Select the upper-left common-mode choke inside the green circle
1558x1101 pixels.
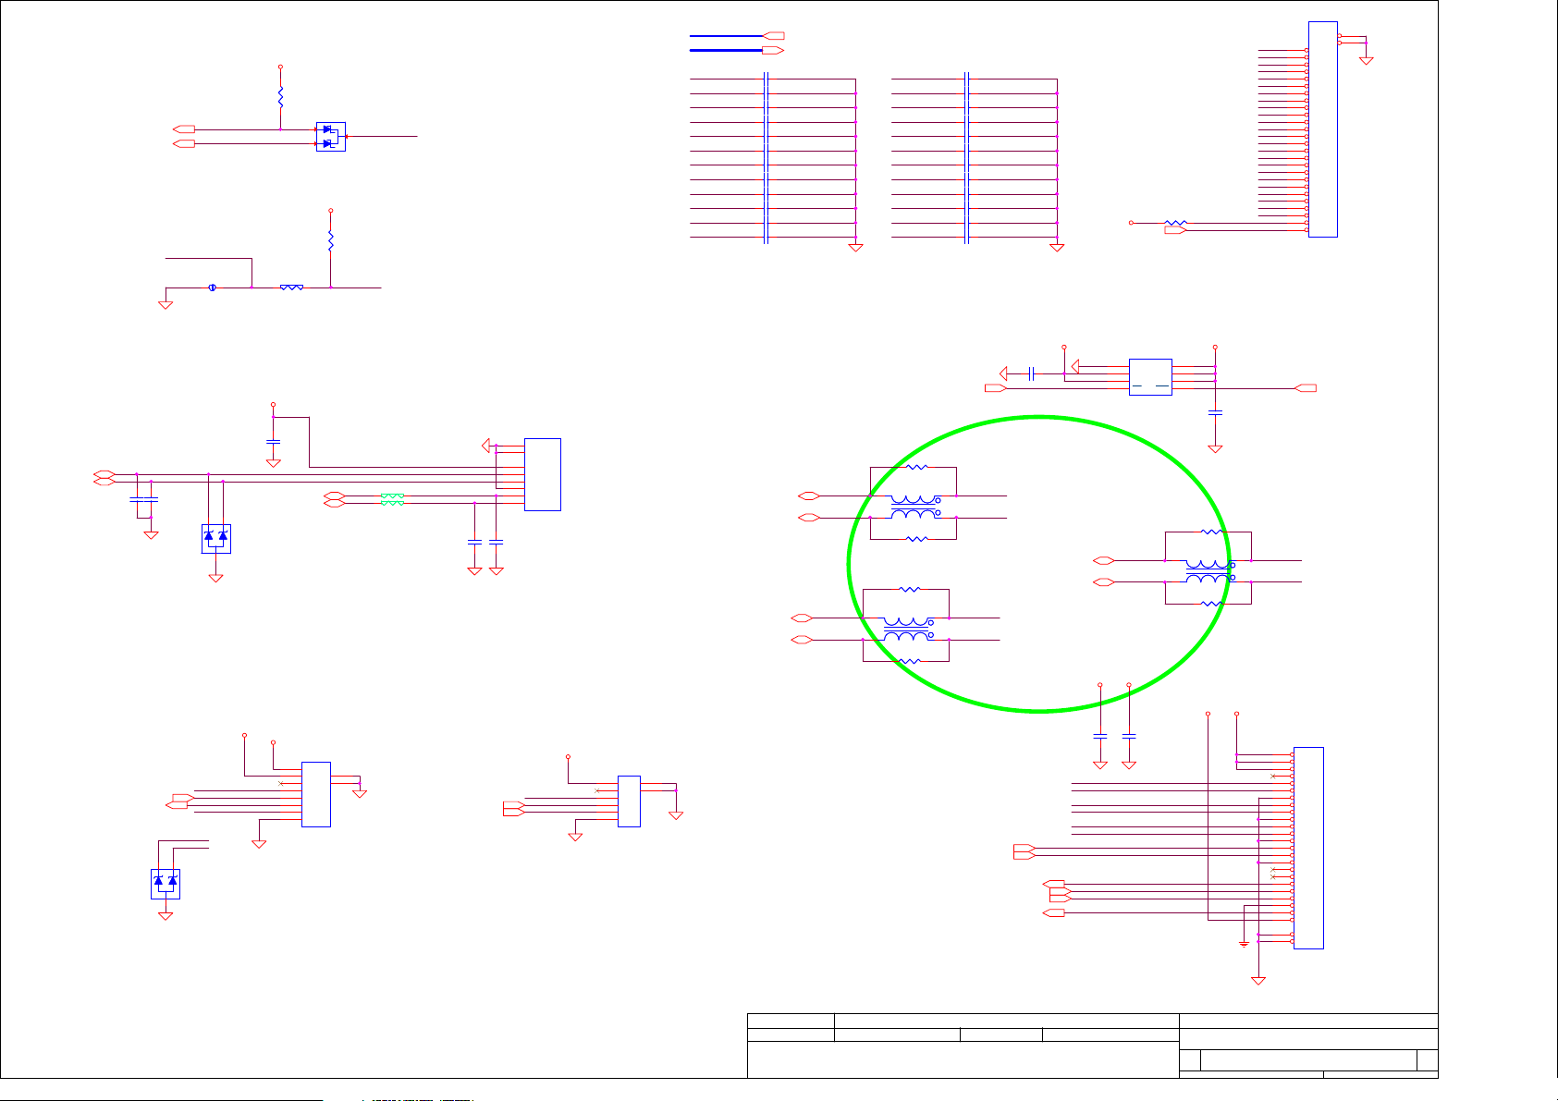point(914,507)
